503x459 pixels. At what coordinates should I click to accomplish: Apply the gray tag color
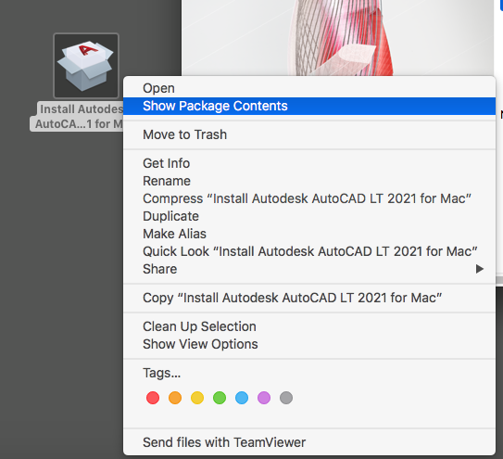click(x=286, y=398)
